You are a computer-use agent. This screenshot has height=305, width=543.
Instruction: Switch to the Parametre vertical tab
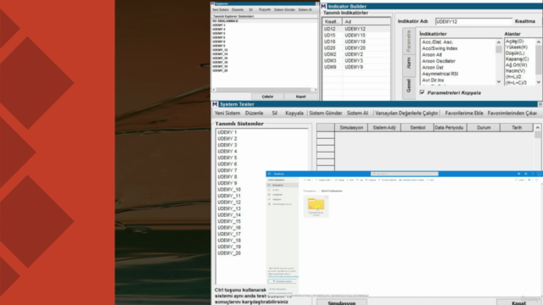click(x=409, y=42)
